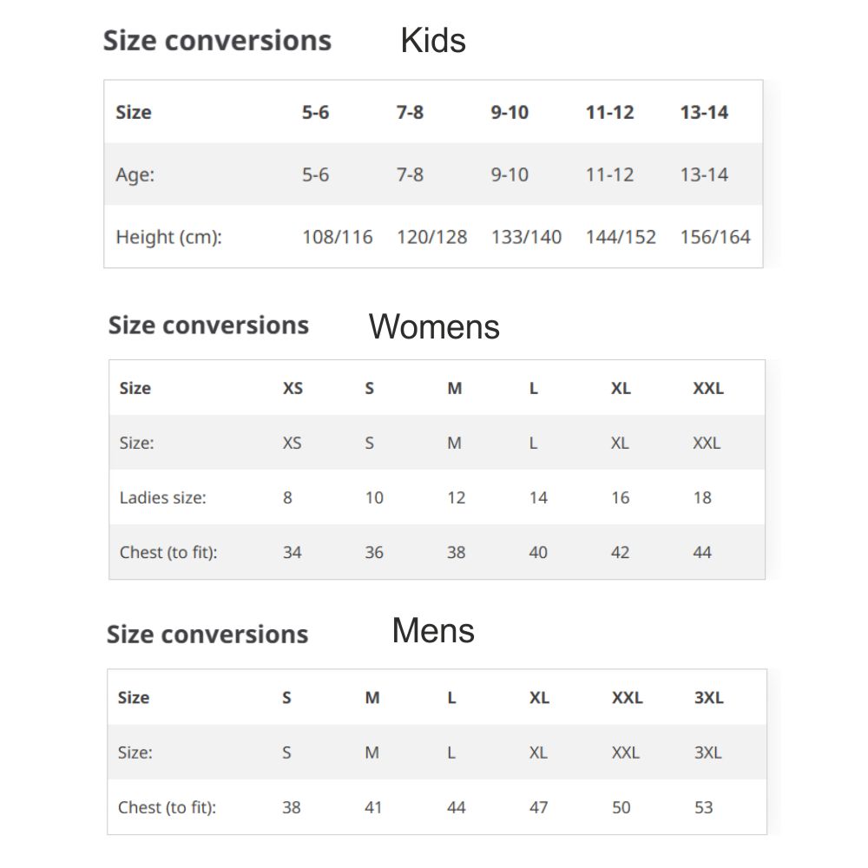
Task: Click the Womens heading
Action: [434, 326]
